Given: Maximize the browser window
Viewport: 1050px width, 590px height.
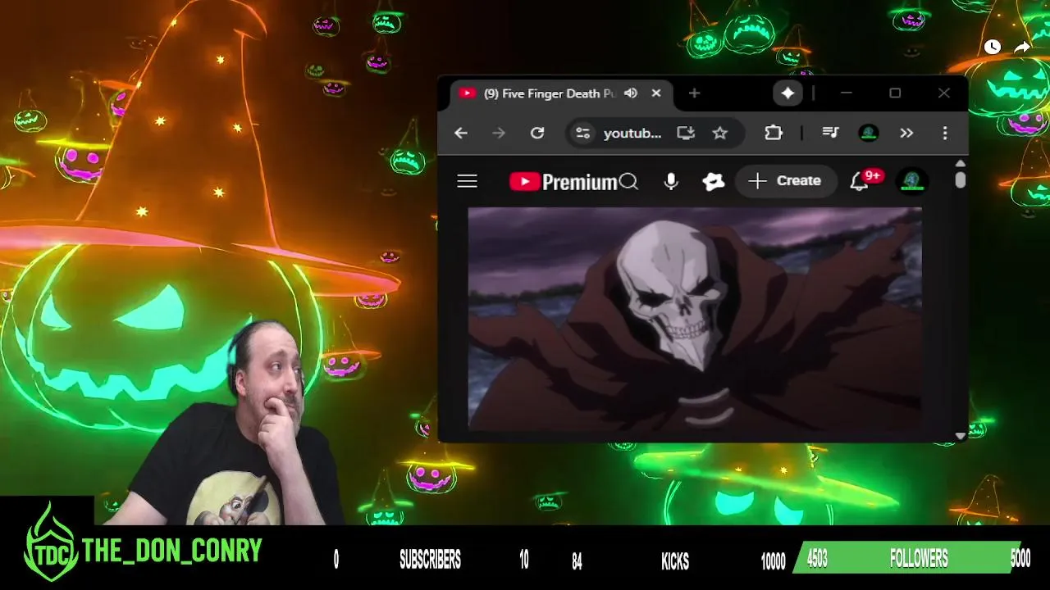Looking at the screenshot, I should (895, 93).
